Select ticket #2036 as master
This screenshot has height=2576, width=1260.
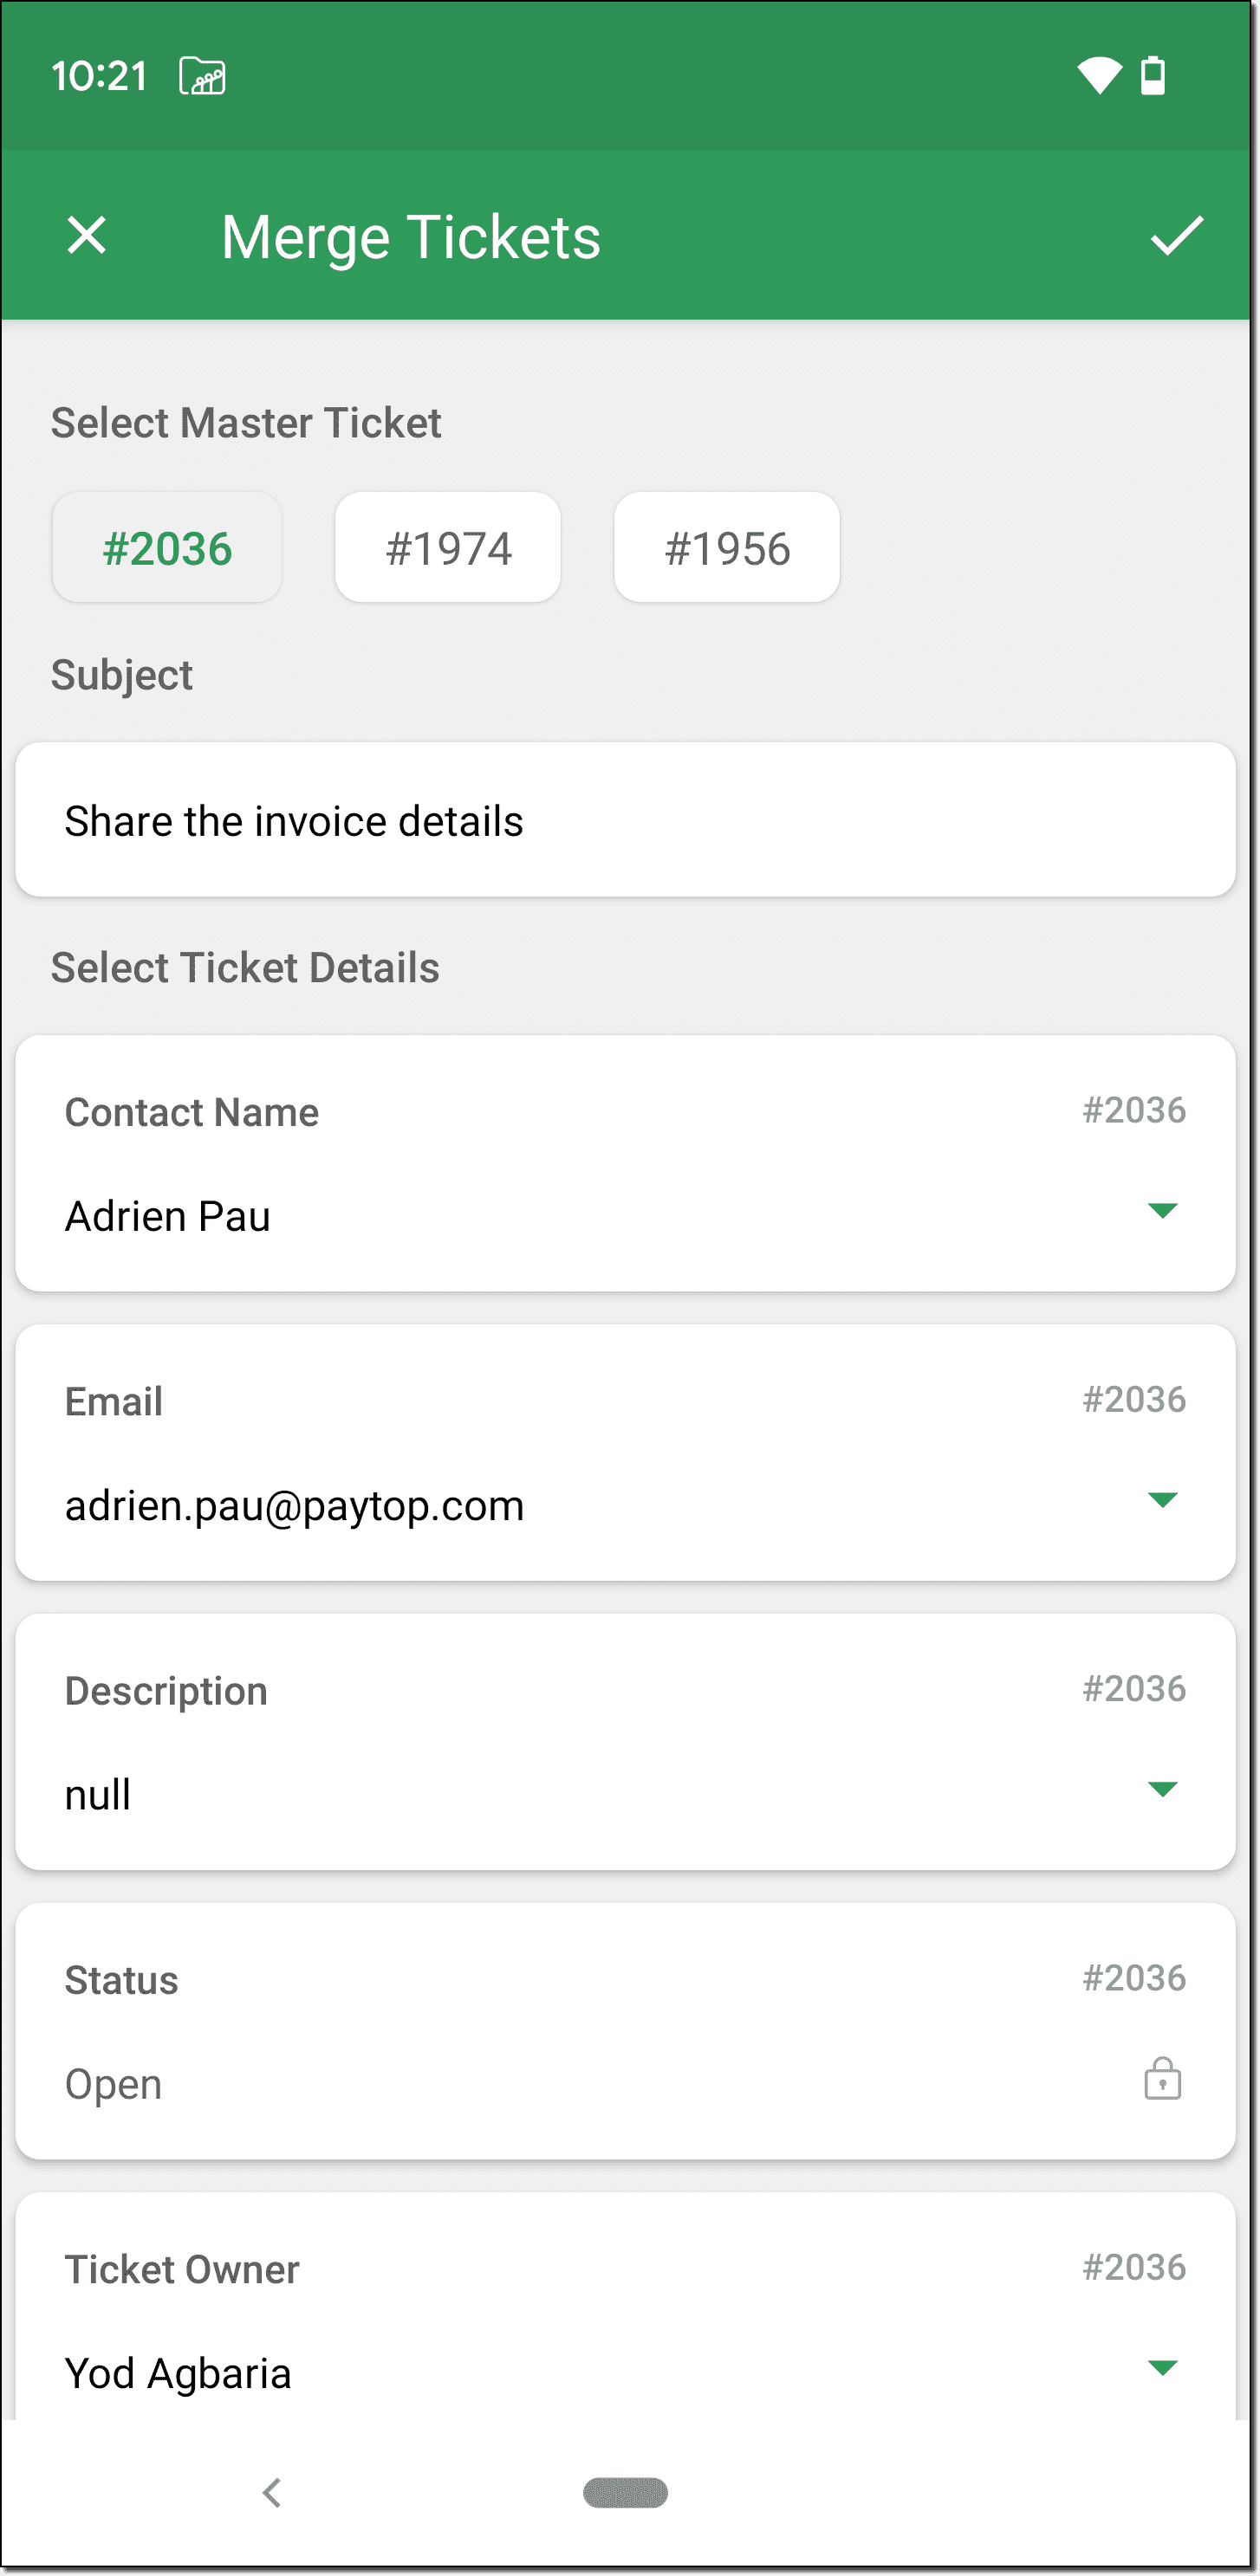(x=167, y=548)
